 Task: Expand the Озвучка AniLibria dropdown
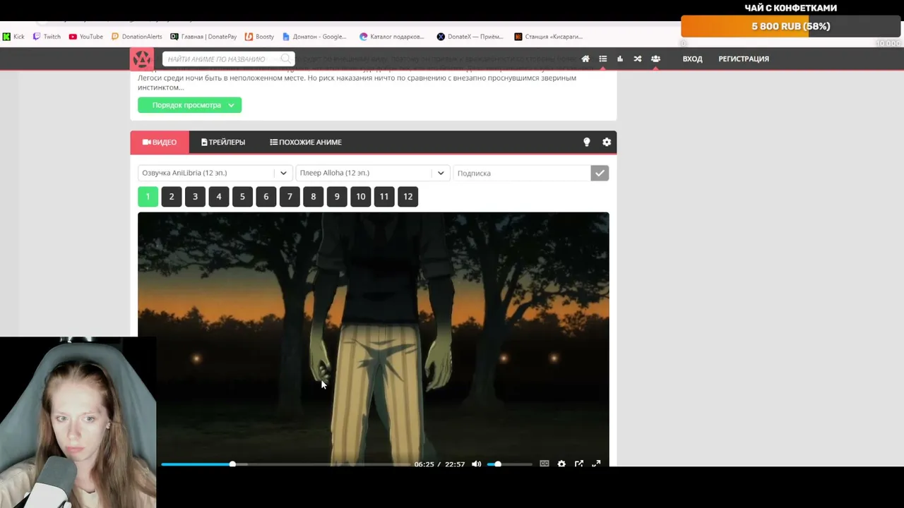(215, 173)
